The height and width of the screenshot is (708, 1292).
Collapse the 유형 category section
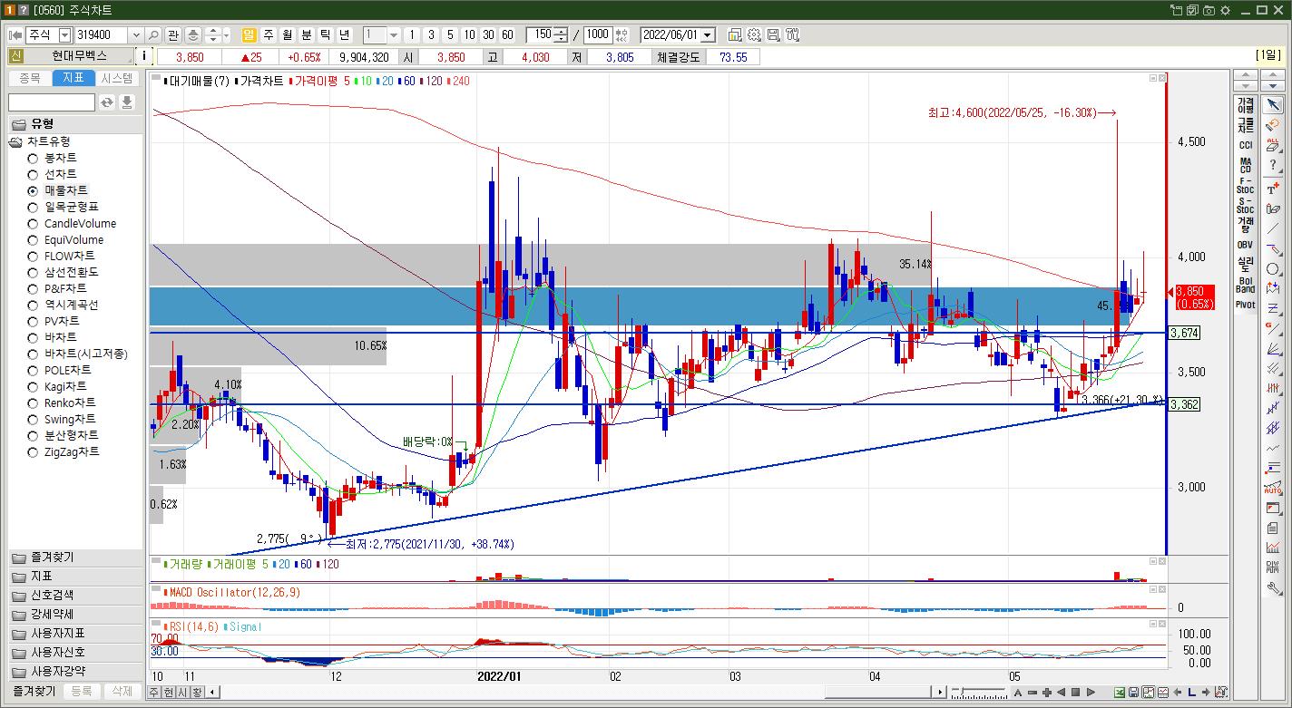point(74,123)
